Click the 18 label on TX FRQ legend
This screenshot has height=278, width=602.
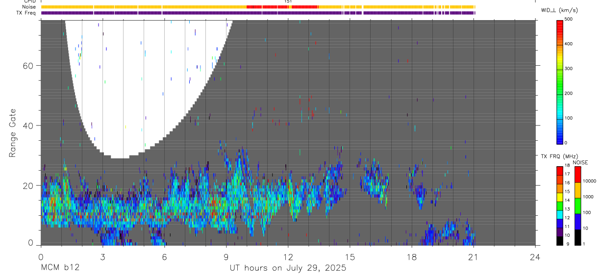click(567, 166)
